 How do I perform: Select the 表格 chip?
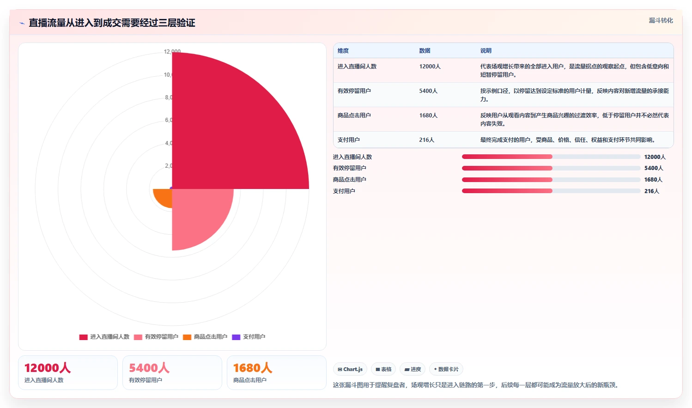[x=383, y=369]
